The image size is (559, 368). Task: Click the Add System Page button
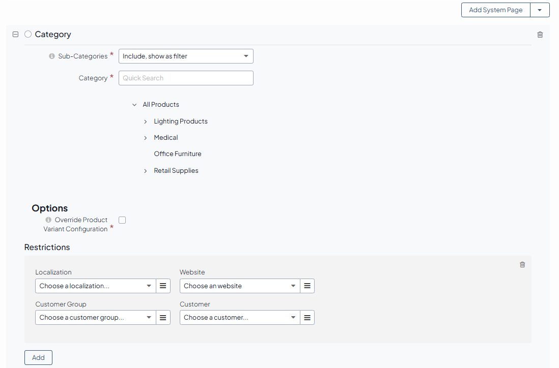coord(495,10)
